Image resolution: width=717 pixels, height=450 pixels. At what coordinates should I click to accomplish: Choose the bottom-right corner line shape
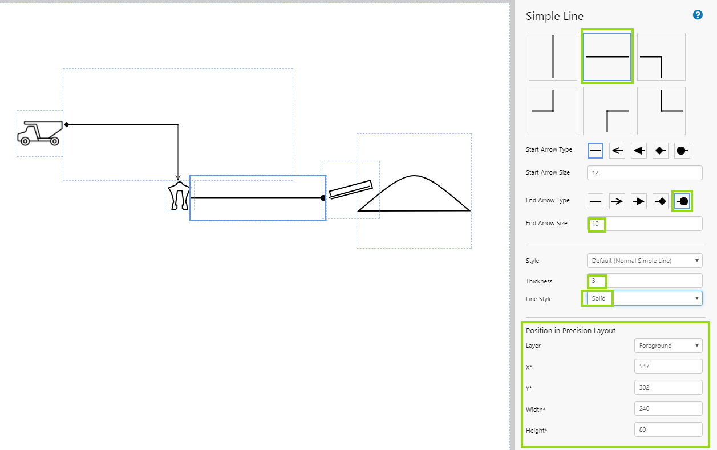coord(553,111)
